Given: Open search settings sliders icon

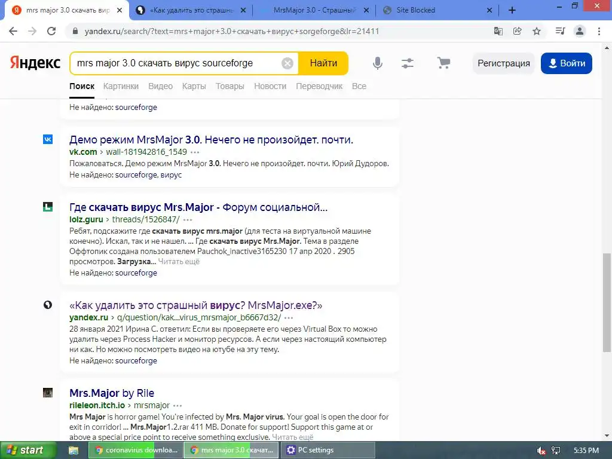Looking at the screenshot, I should click(x=408, y=63).
